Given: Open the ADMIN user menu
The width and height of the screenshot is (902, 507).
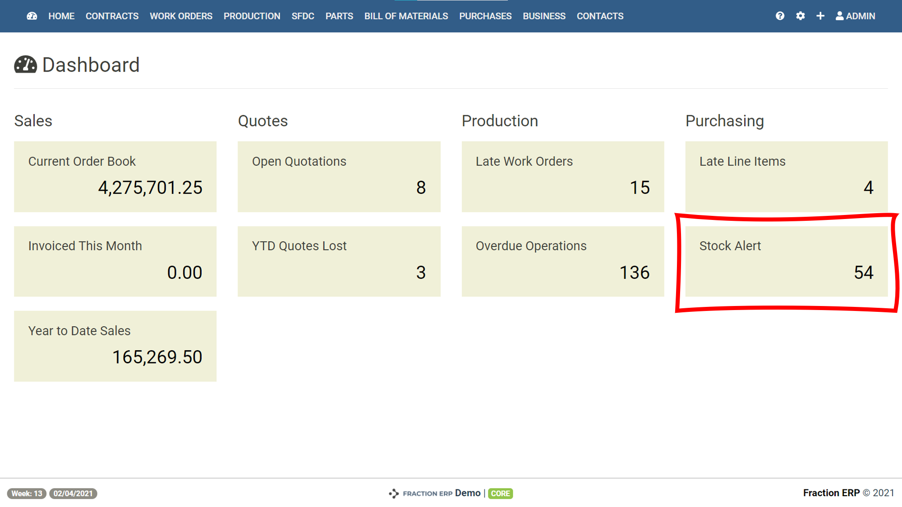Looking at the screenshot, I should (855, 16).
